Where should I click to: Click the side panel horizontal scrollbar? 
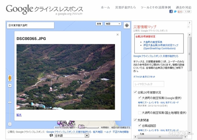160,137
